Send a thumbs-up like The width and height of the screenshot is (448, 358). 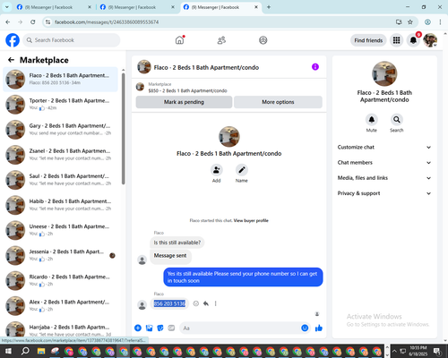click(319, 328)
